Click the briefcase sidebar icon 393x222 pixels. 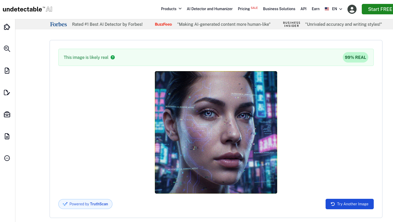pos(7,114)
